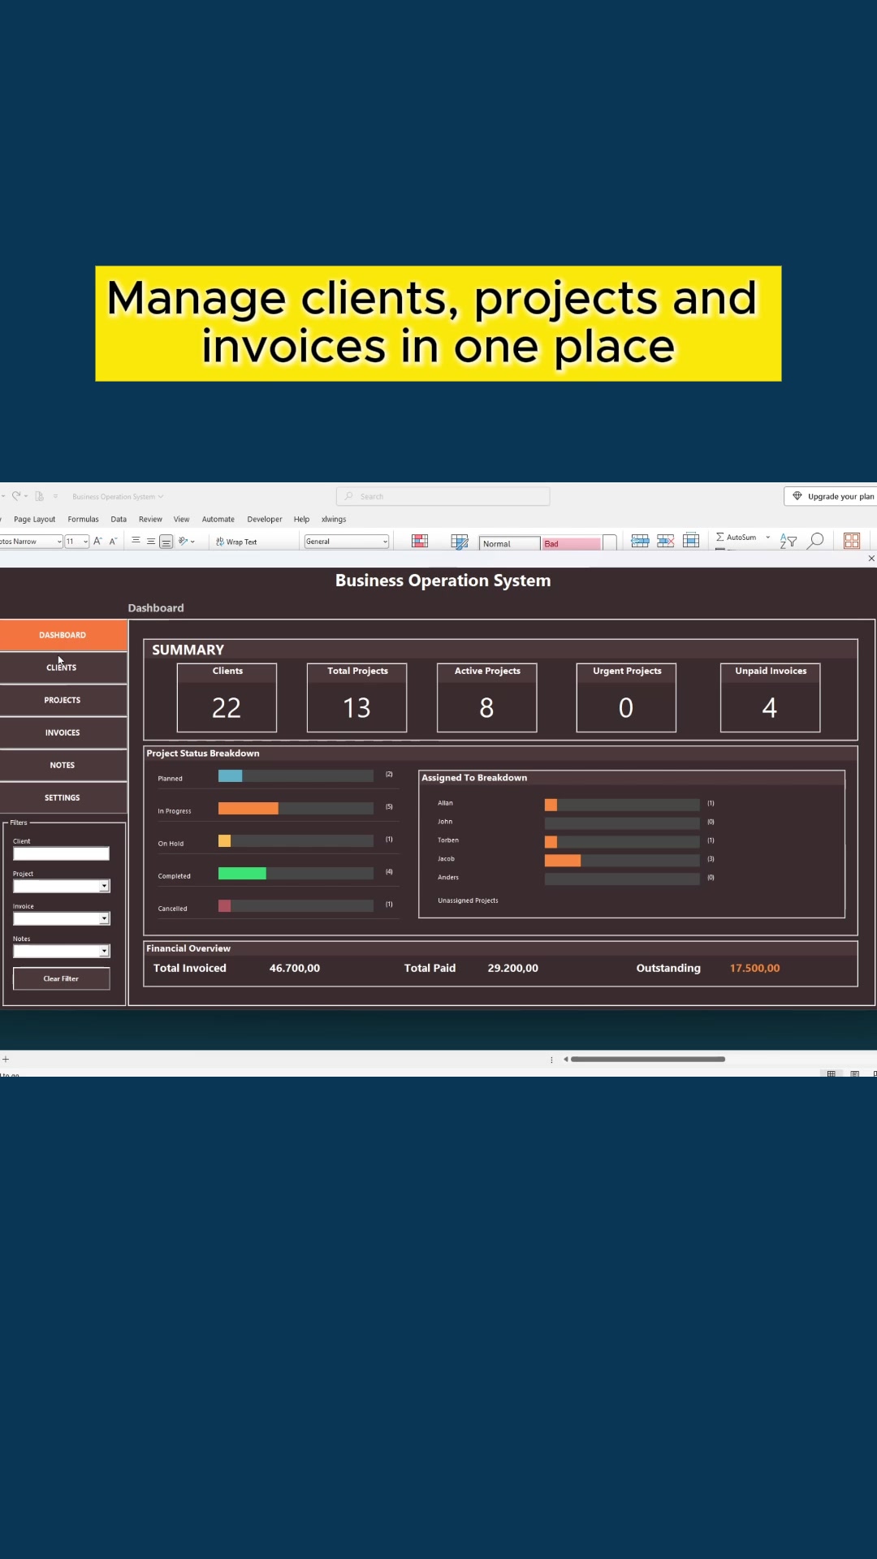Apply the Bad cell style
The height and width of the screenshot is (1559, 877).
click(x=571, y=544)
